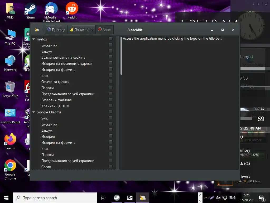The width and height of the screenshot is (270, 203).
Task: Collapse the Google Chrome tree group
Action: 34,112
